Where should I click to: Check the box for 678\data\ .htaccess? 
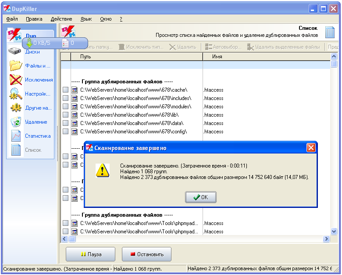pyautogui.click(x=65, y=123)
